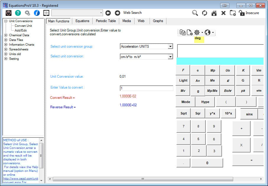Open the globe icon dropdown arrow
The image size is (268, 186).
click(x=213, y=32)
